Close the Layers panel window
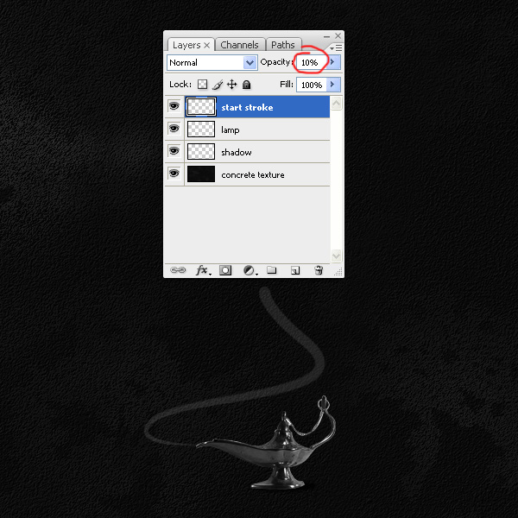Image resolution: width=518 pixels, height=518 pixels. point(338,35)
